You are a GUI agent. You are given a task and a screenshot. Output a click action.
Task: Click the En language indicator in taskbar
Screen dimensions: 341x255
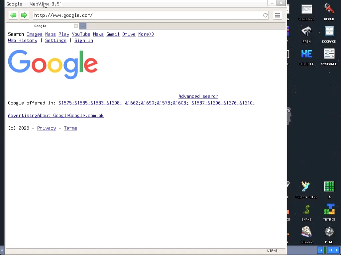(320, 250)
